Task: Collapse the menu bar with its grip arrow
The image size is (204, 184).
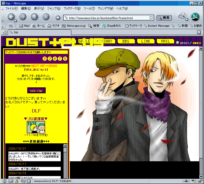Action: coord(3,9)
